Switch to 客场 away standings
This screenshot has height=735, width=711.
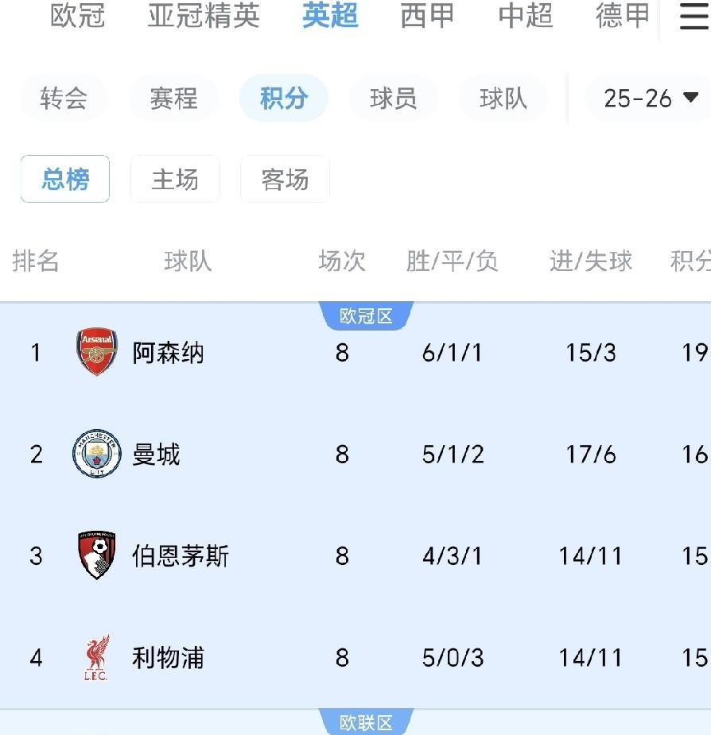285,180
